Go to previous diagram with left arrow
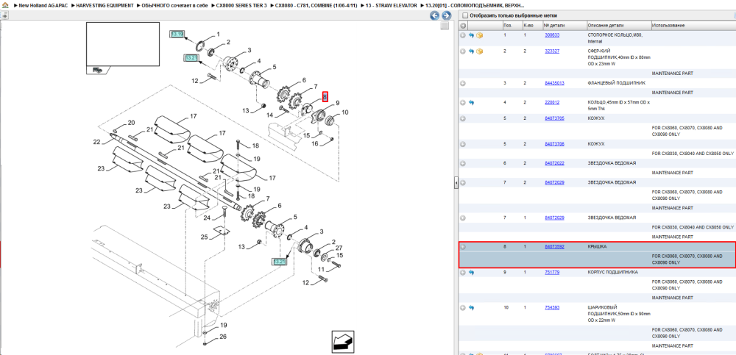Viewport: 736px width, 355px height. (x=435, y=16)
